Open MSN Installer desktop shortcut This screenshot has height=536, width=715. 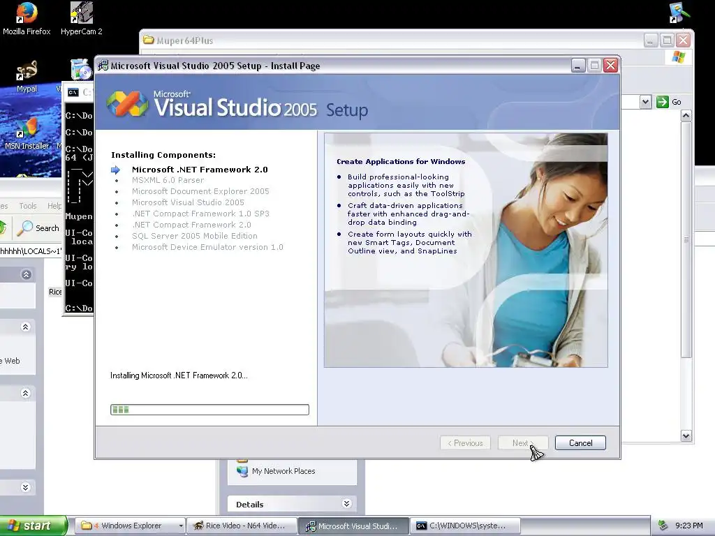tap(27, 135)
